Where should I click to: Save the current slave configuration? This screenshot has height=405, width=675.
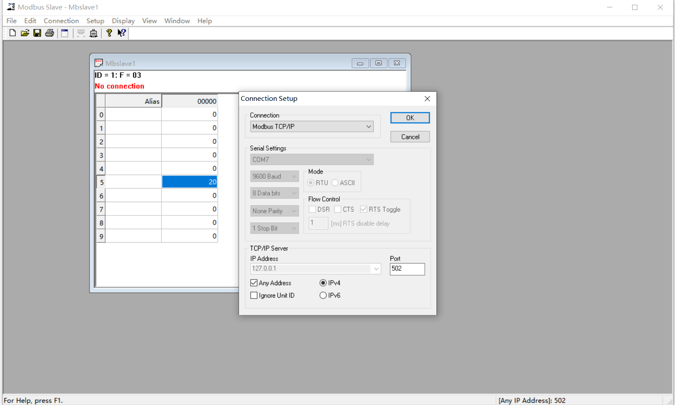tap(37, 33)
